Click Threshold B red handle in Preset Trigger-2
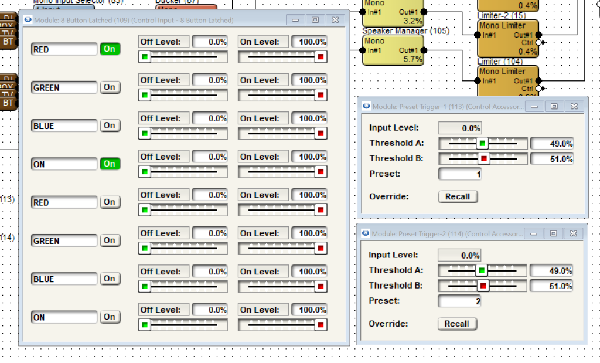The image size is (600, 363). click(x=483, y=286)
